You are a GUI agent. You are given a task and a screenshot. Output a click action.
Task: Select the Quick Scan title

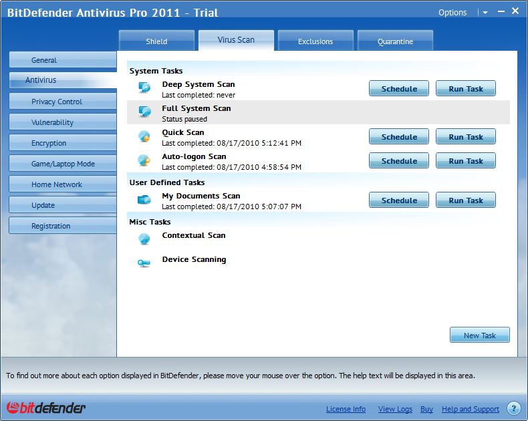pos(183,132)
